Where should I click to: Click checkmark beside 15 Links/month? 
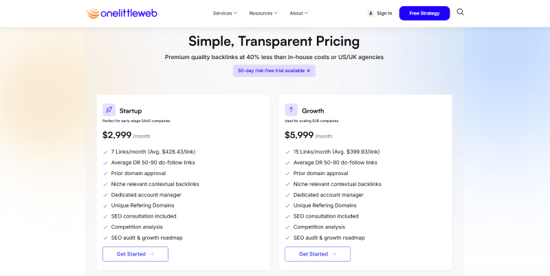coord(287,152)
